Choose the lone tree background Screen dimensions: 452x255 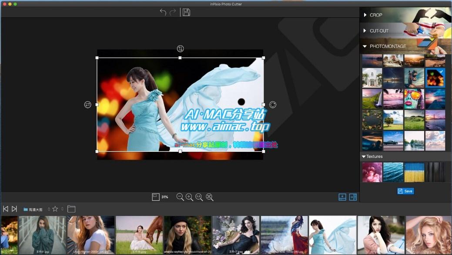[393, 120]
